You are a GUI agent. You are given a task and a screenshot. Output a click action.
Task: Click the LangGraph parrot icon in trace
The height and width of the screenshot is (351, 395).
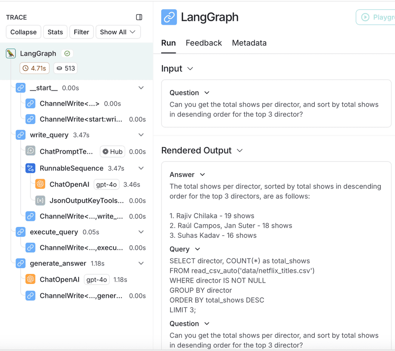pyautogui.click(x=11, y=54)
